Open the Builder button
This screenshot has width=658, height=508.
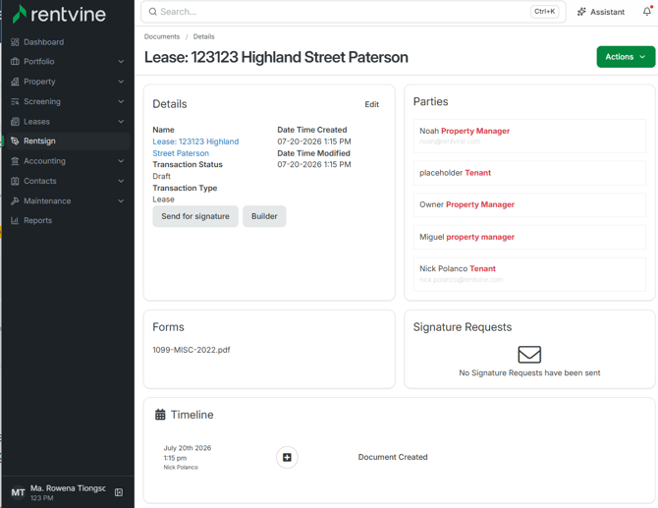pos(264,216)
